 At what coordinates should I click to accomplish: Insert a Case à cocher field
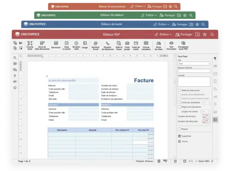67,45
